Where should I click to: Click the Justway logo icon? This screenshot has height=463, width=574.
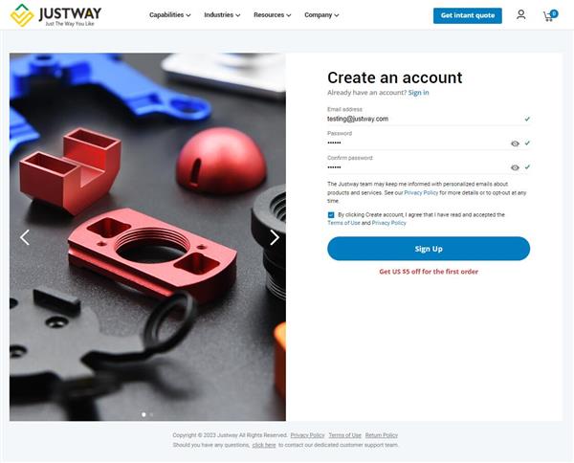click(x=22, y=15)
